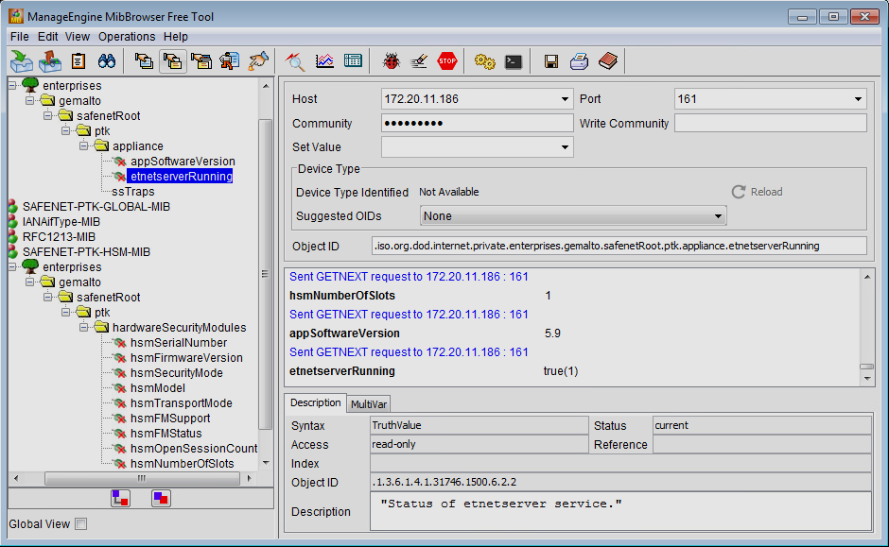Click the Reload button

[758, 192]
